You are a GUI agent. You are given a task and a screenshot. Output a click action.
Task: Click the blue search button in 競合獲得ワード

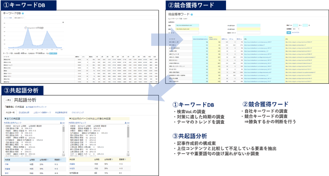(x=289, y=33)
